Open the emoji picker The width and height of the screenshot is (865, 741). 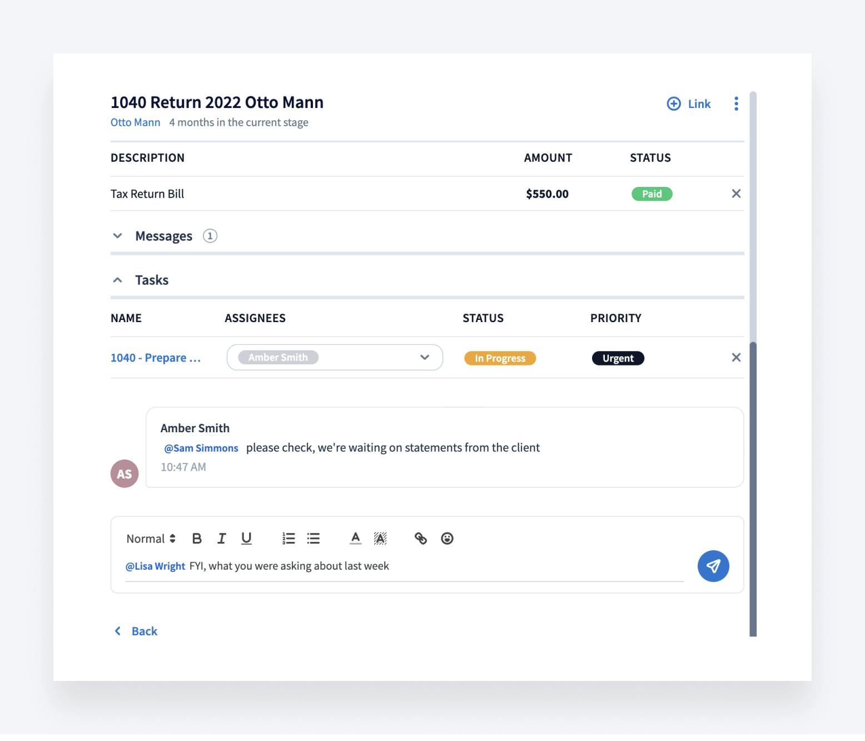tap(447, 539)
